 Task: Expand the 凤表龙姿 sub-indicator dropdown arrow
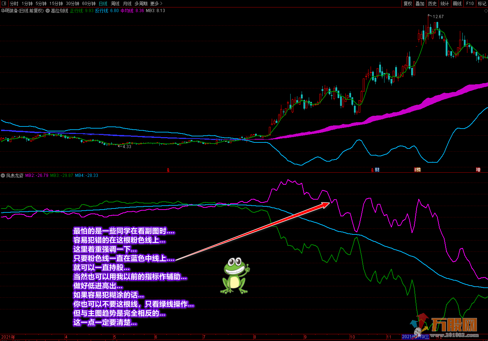[3, 175]
